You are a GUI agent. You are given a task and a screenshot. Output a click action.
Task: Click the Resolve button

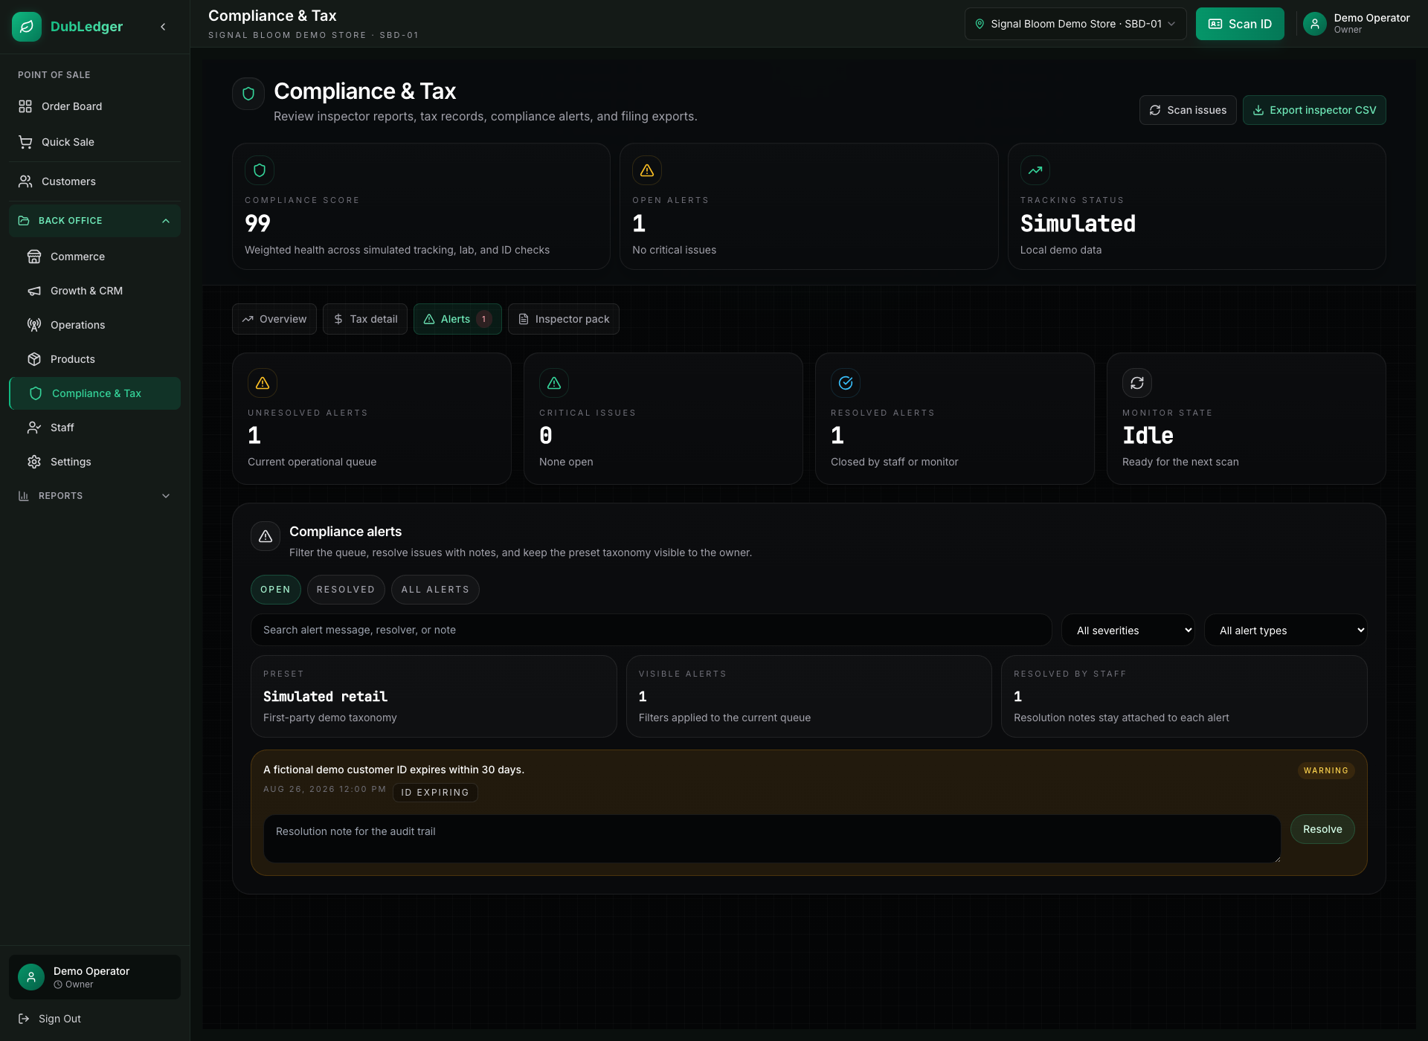[x=1322, y=829]
